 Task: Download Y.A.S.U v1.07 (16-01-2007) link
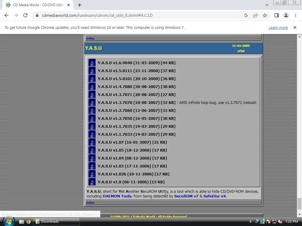pyautogui.click(x=132, y=142)
